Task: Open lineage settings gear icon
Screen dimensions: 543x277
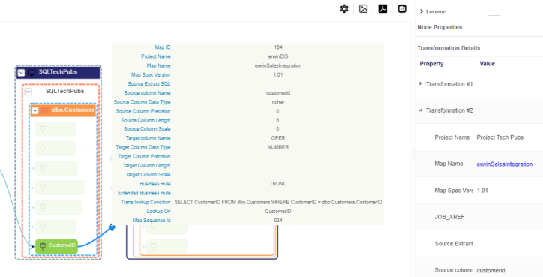Action: point(344,9)
